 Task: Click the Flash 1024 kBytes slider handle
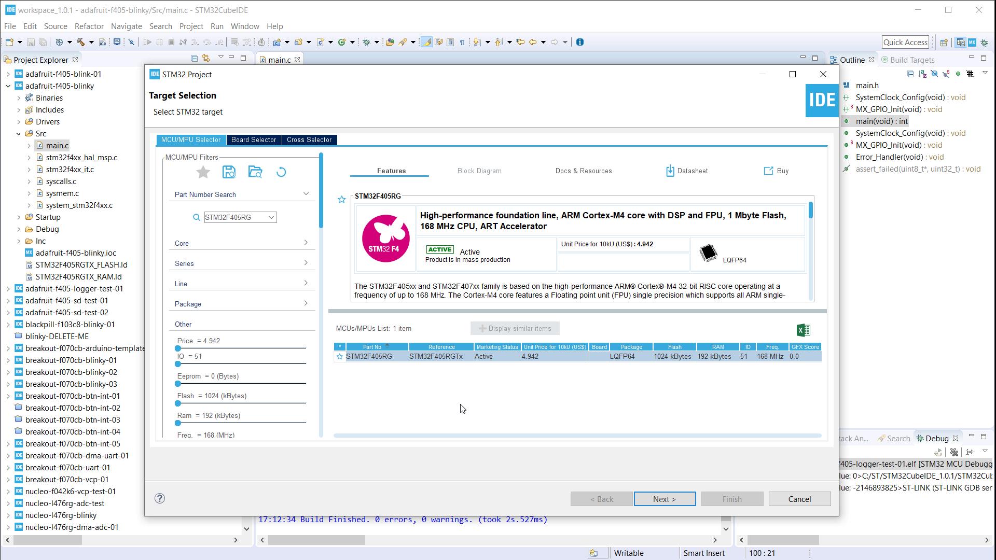(x=178, y=403)
